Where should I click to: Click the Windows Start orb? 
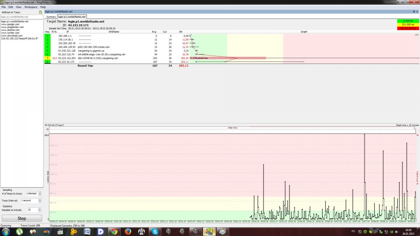pyautogui.click(x=6, y=231)
